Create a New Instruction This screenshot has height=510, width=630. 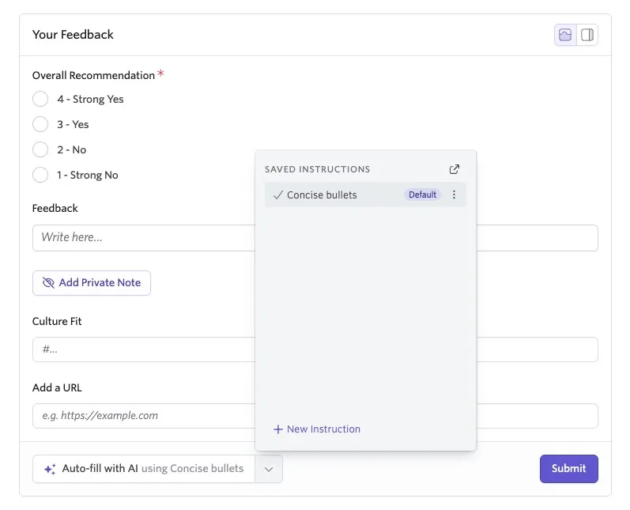(x=317, y=429)
